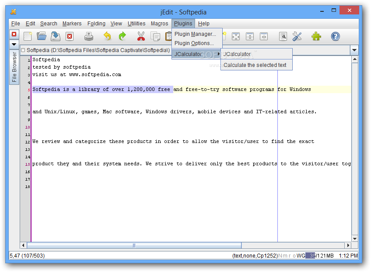Toggle the buffer status box beside Softpedia path
Image resolution: width=371 pixels, height=272 pixels.
pyautogui.click(x=23, y=50)
